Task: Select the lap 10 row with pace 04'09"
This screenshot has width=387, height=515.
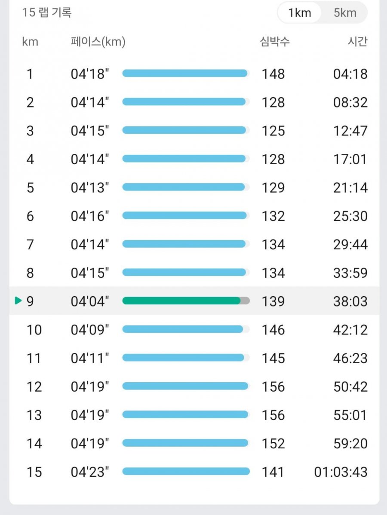Action: tap(194, 329)
